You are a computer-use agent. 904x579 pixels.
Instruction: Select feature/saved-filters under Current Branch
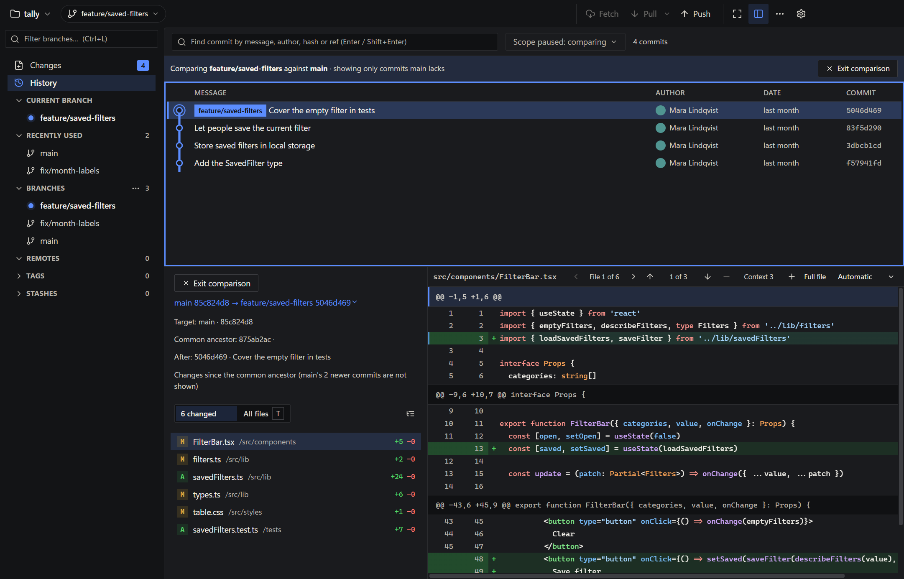(x=82, y=118)
